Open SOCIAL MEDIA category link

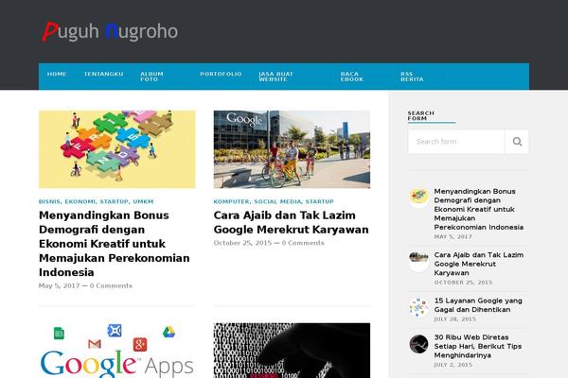pyautogui.click(x=277, y=201)
